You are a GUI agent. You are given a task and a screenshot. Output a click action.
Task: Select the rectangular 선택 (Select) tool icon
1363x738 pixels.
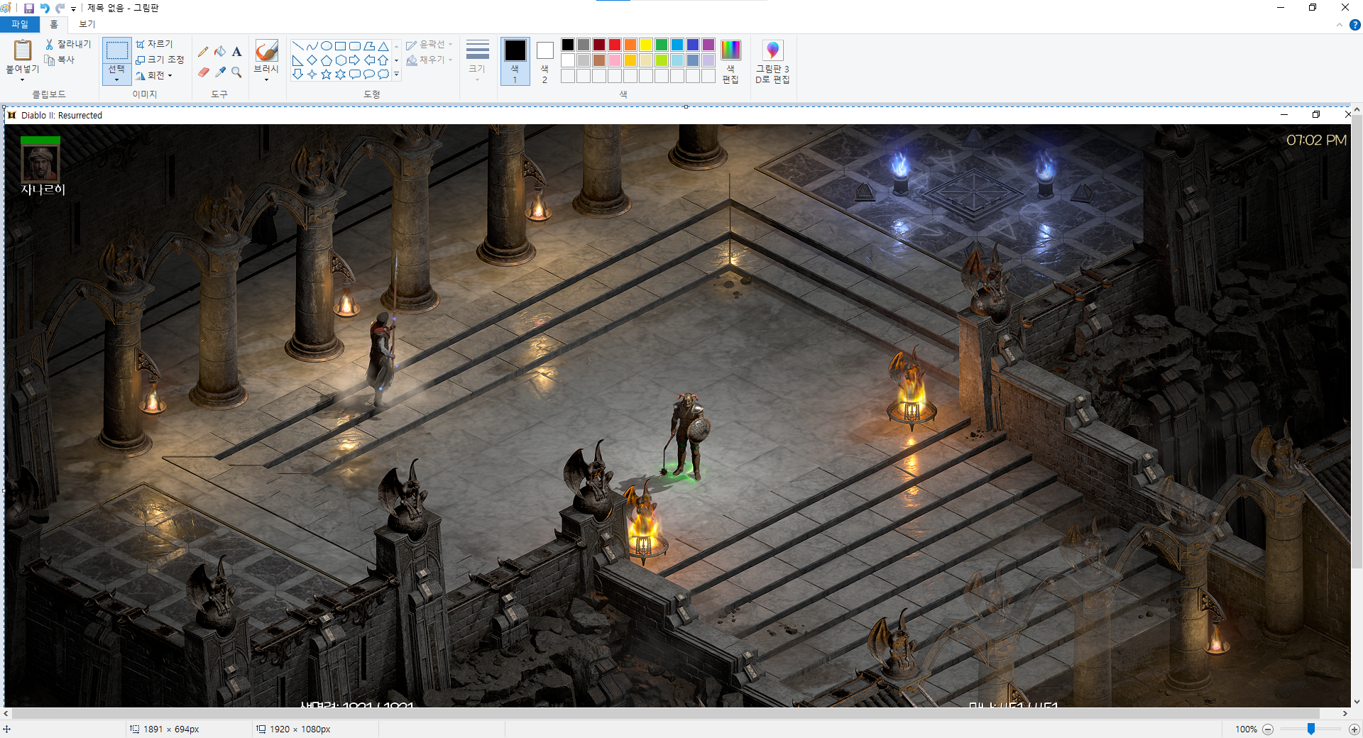(116, 50)
